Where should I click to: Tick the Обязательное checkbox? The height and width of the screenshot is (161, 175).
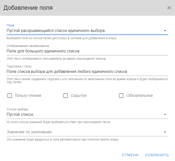pyautogui.click(x=121, y=96)
